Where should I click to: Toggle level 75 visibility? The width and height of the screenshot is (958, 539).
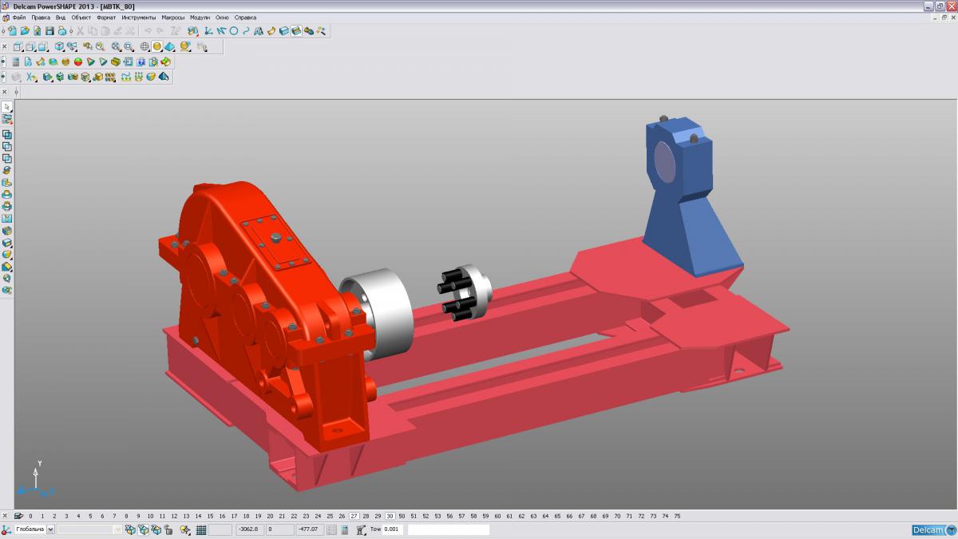point(677,516)
